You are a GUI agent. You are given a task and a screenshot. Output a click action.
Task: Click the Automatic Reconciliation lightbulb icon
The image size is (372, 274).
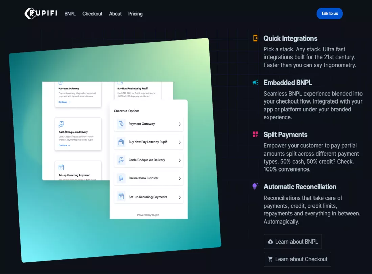pos(255,186)
